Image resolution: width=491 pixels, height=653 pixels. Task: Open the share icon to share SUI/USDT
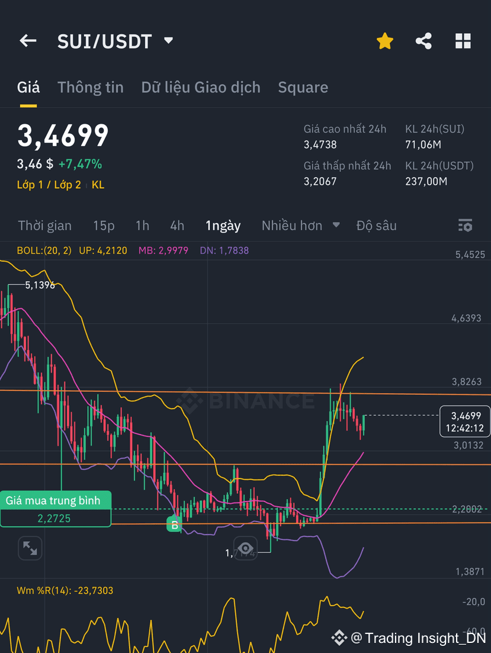pos(423,41)
